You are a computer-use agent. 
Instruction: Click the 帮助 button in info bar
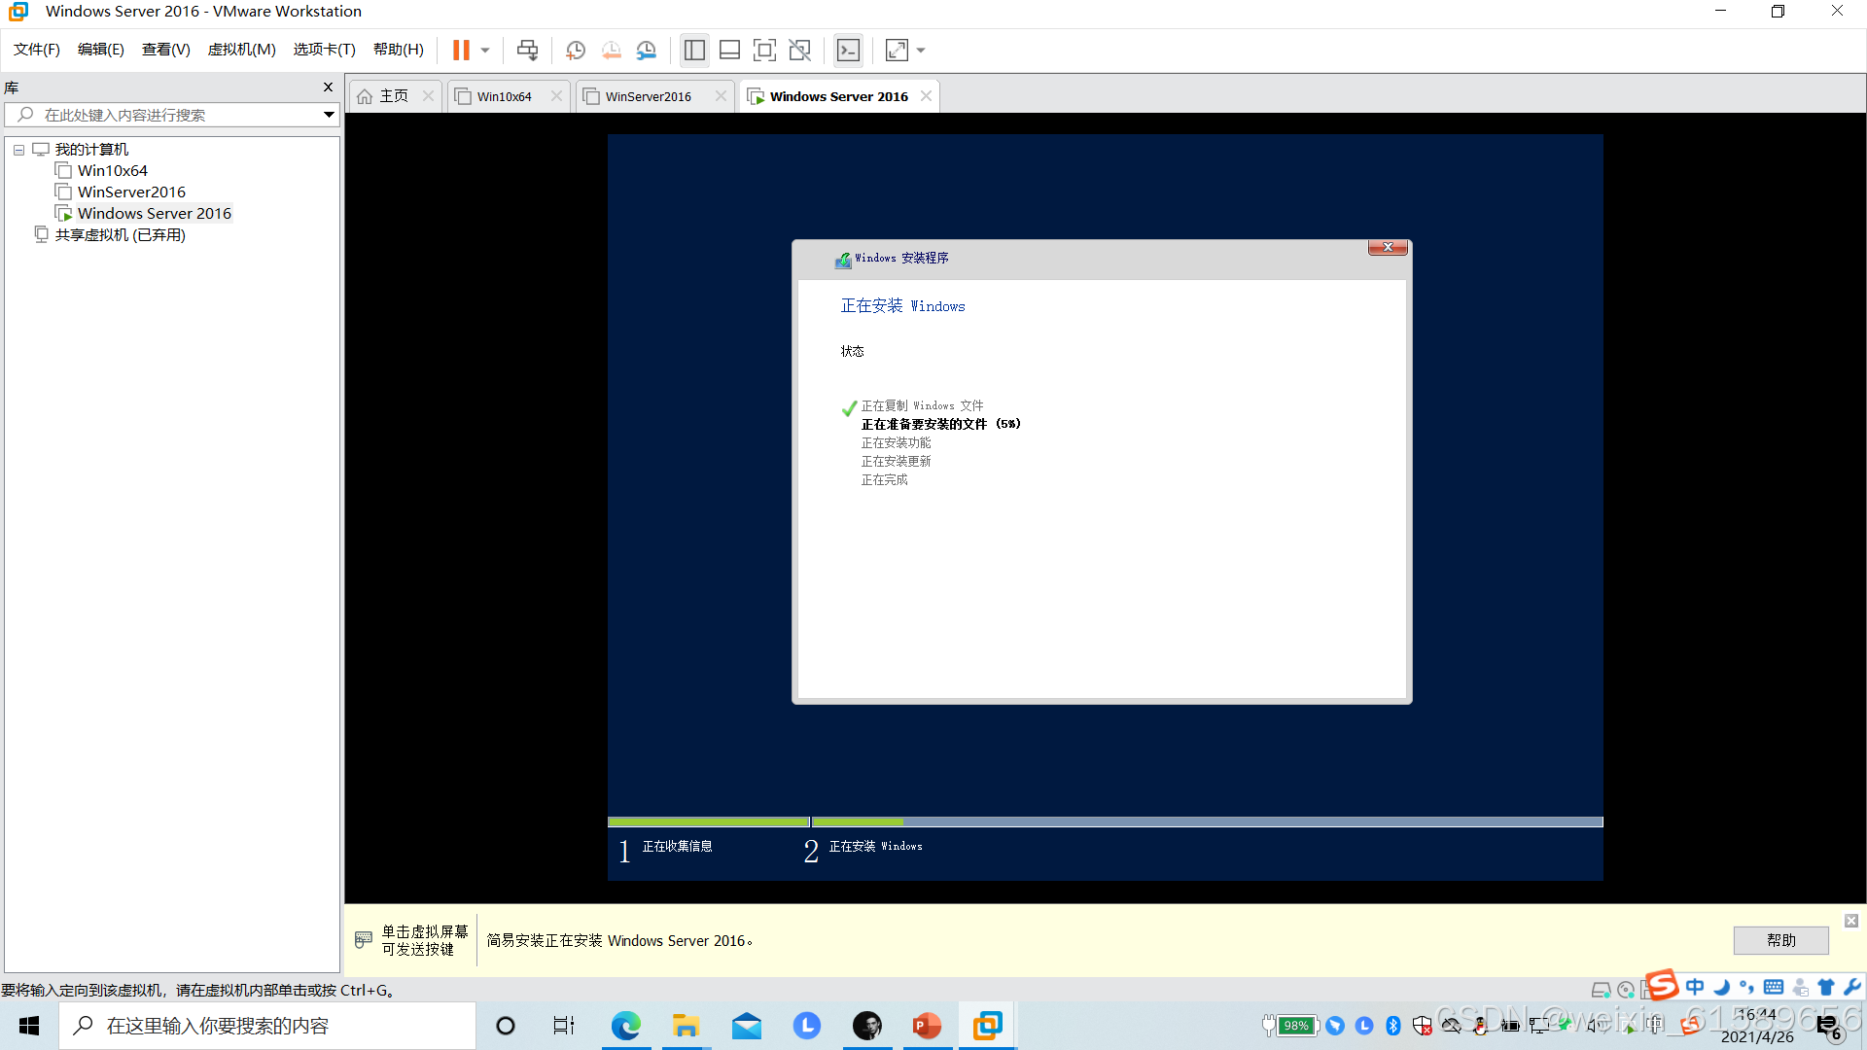point(1780,940)
